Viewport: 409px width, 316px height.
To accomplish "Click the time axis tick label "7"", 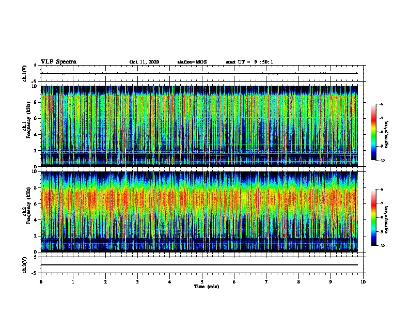I will pos(266,281).
